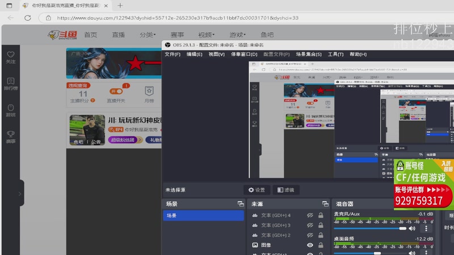Click lock icon for 文本 (GDI+) 3 source

point(321,225)
